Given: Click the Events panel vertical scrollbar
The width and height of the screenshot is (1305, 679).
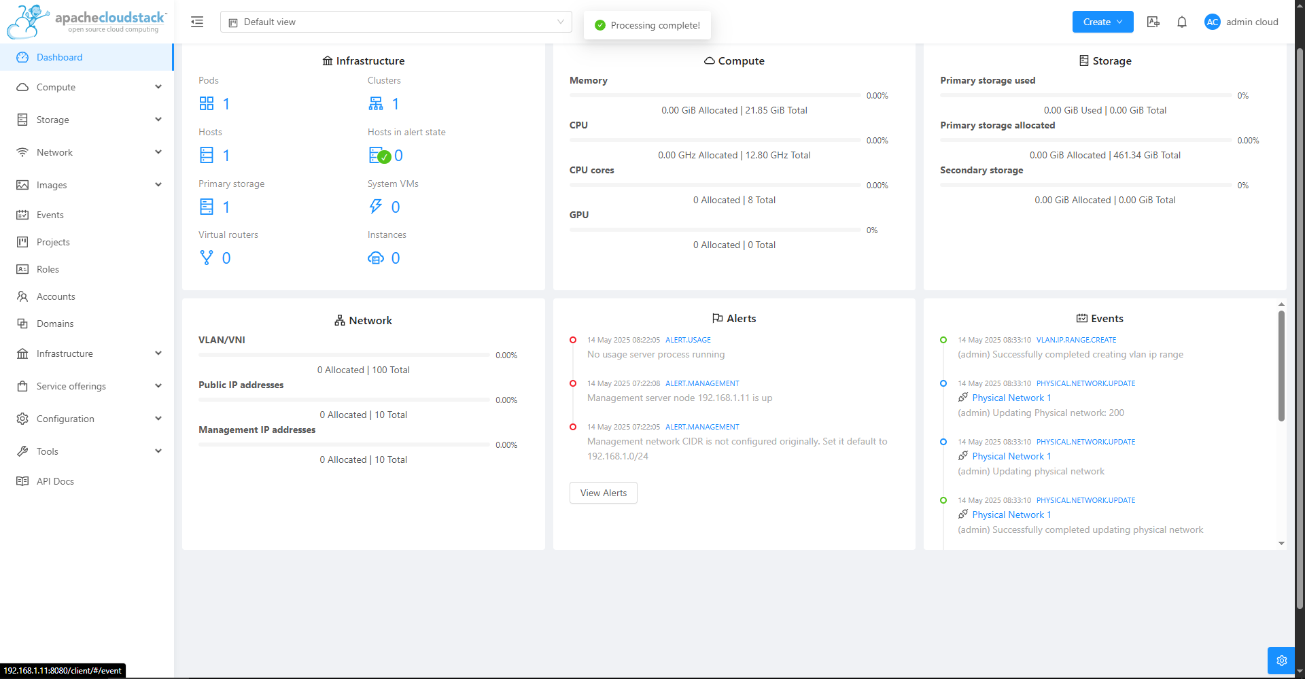Looking at the screenshot, I should [x=1281, y=367].
